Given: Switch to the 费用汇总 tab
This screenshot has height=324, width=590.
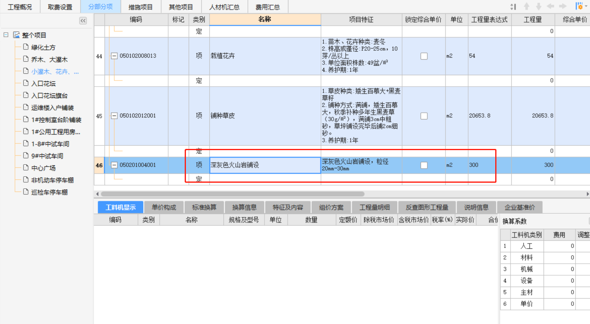Looking at the screenshot, I should [268, 7].
